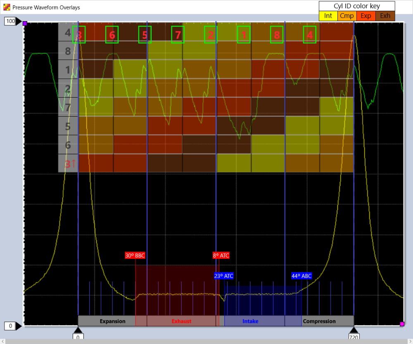Click the Cmp swatch in color key
413x344 pixels.
347,16
